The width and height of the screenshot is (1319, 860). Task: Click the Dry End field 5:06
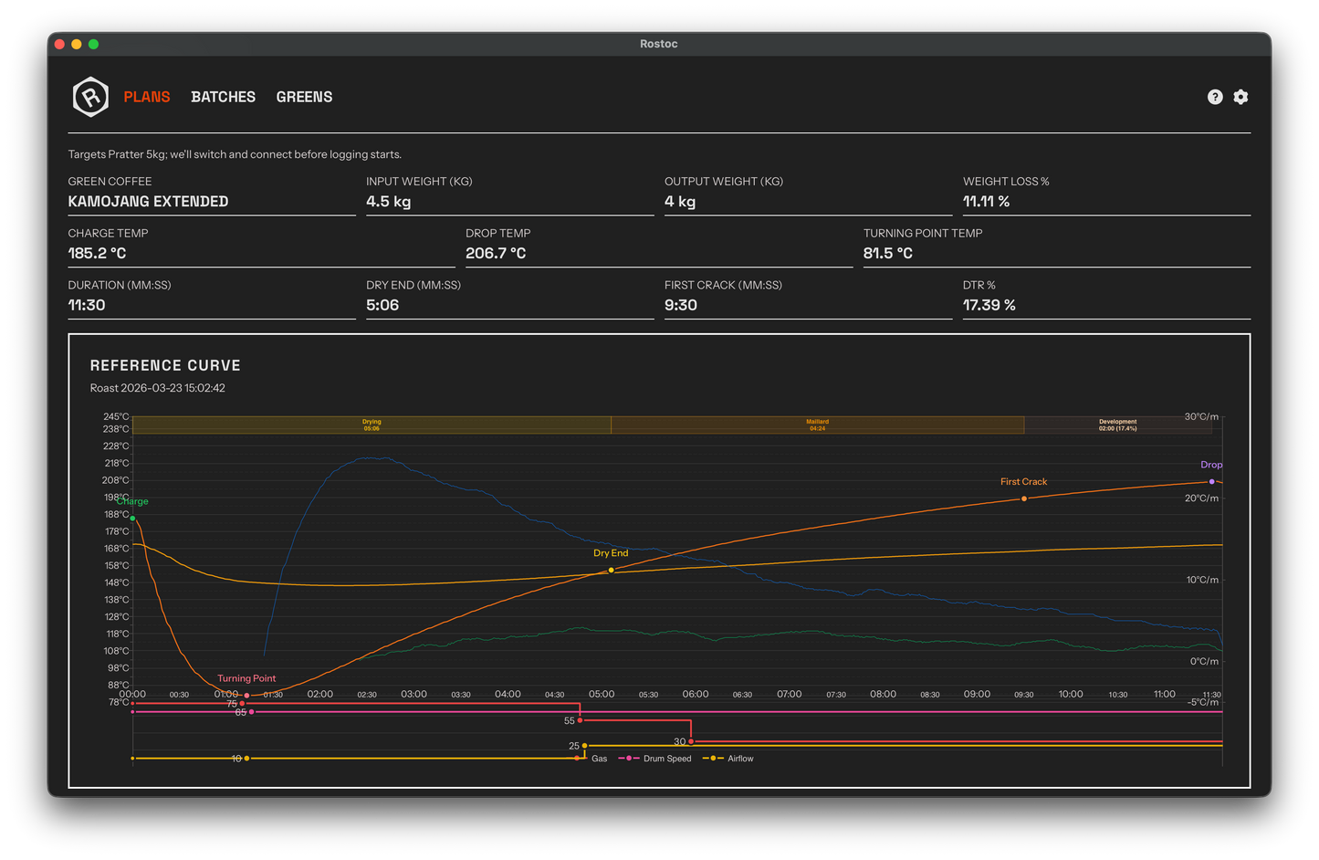(509, 306)
